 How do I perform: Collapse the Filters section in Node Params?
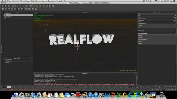tap(157, 27)
